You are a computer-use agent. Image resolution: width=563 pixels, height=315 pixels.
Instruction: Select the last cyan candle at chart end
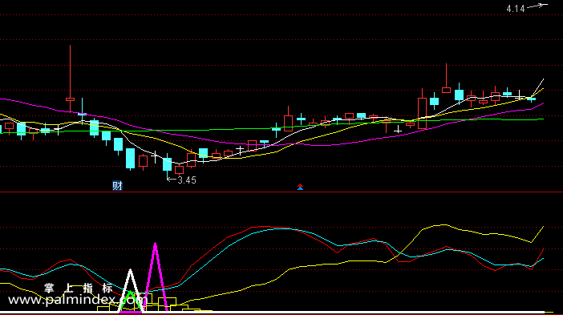(x=532, y=99)
